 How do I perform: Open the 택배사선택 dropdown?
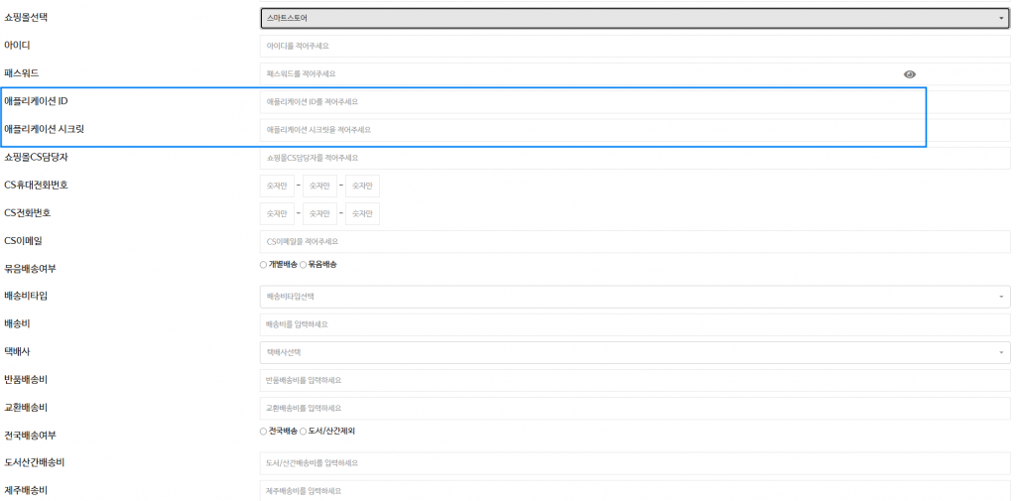point(635,352)
